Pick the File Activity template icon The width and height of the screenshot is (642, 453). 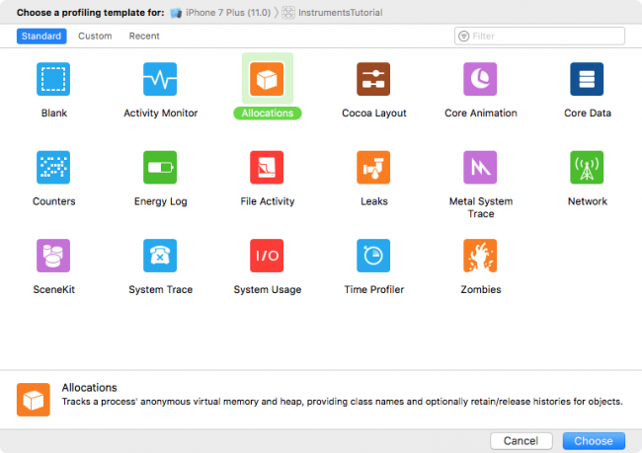pos(267,167)
